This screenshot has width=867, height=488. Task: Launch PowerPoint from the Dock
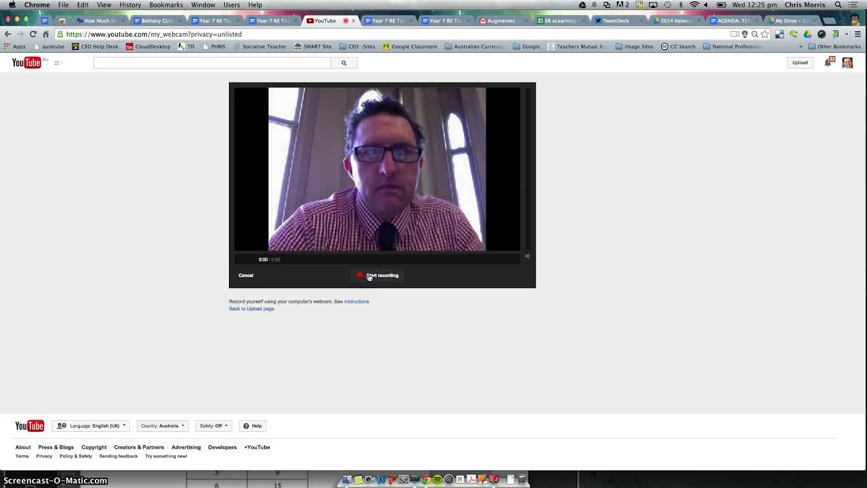392,479
